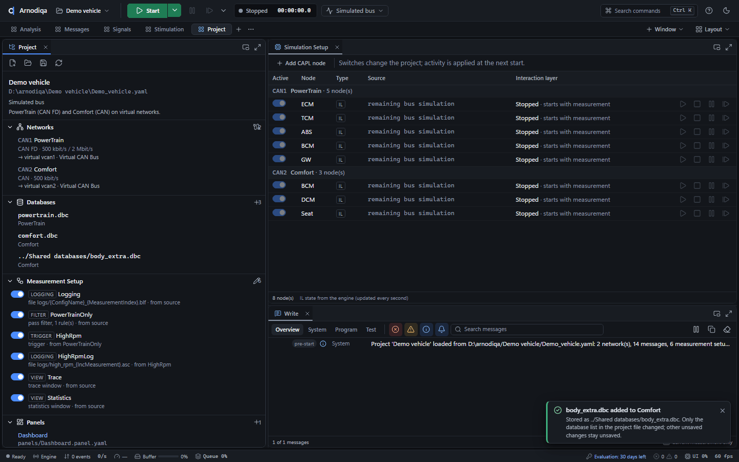Open the Demo vehicle project dropdown

coord(82,11)
